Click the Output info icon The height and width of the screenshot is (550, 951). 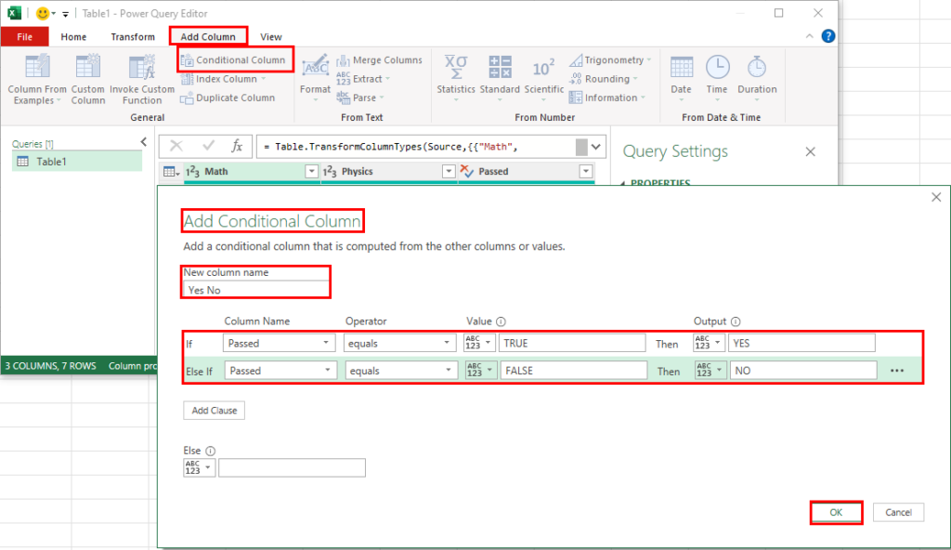tap(736, 321)
